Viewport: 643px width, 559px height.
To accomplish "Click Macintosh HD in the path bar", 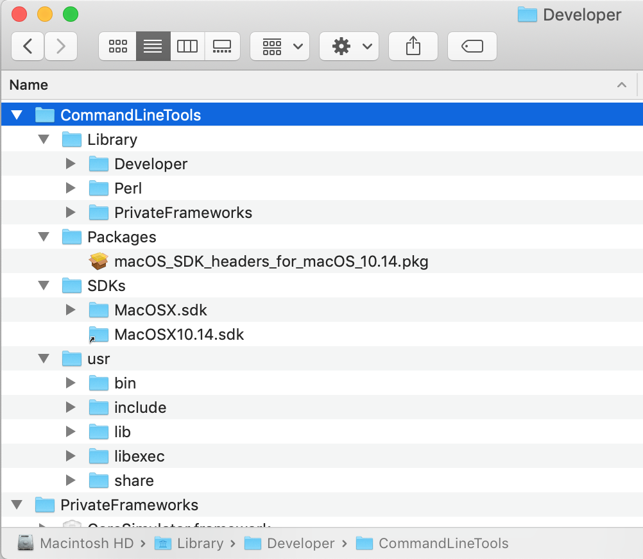I will click(x=87, y=544).
